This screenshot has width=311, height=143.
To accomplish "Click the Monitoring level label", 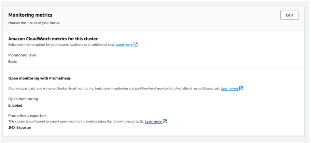I will pyautogui.click(x=23, y=55).
